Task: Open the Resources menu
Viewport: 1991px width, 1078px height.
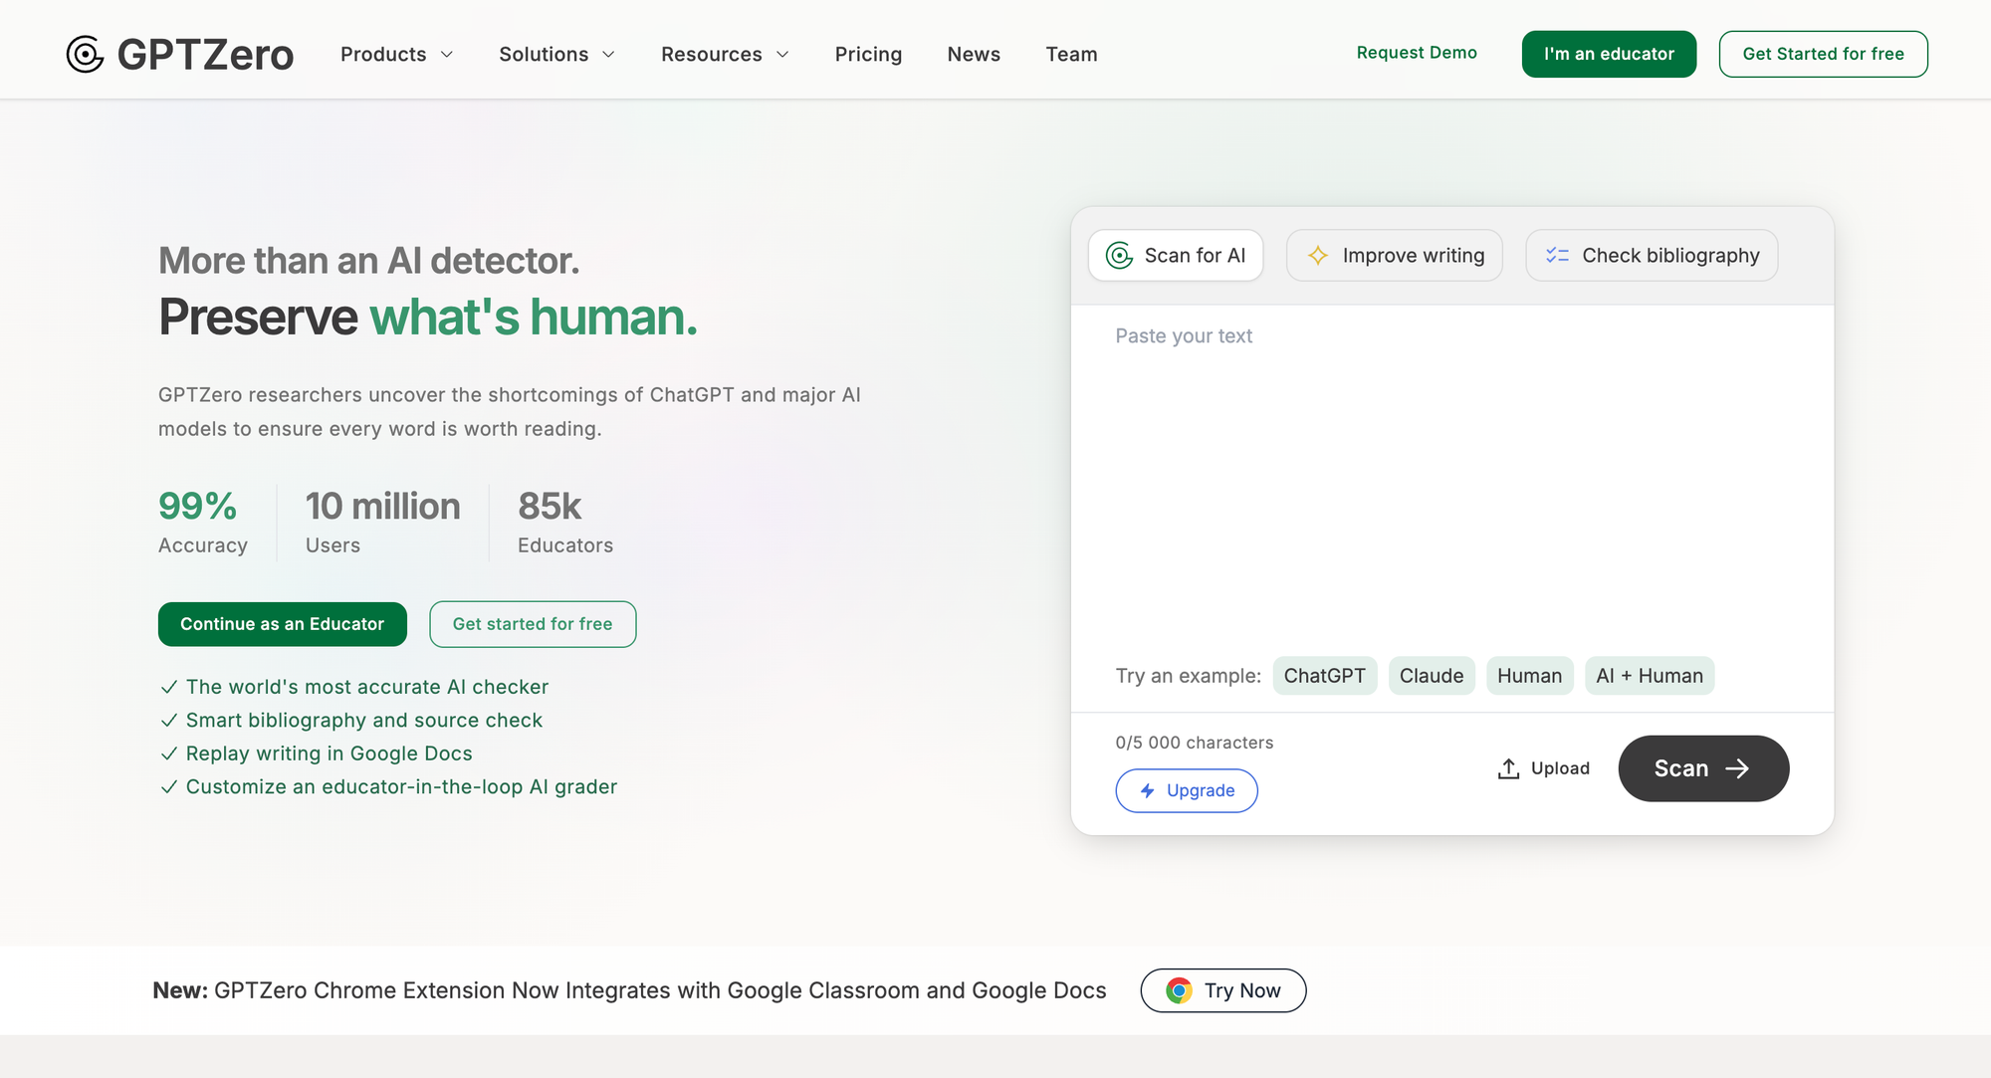Action: click(725, 54)
